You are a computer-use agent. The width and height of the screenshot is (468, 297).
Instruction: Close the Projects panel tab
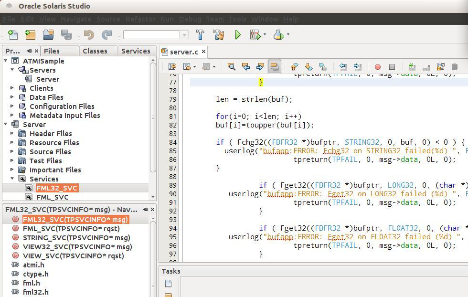coord(36,51)
